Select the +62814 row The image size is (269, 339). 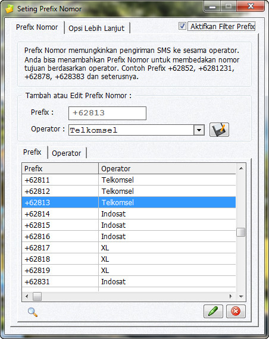[x=129, y=214]
